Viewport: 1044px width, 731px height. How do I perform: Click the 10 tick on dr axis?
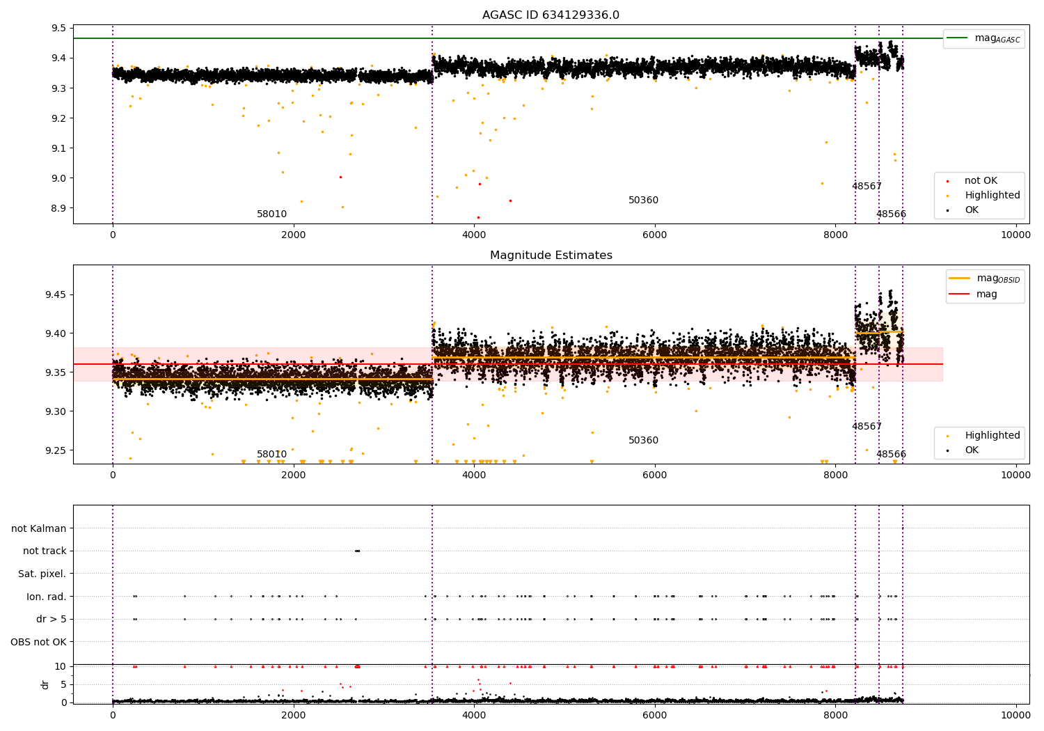tap(61, 666)
